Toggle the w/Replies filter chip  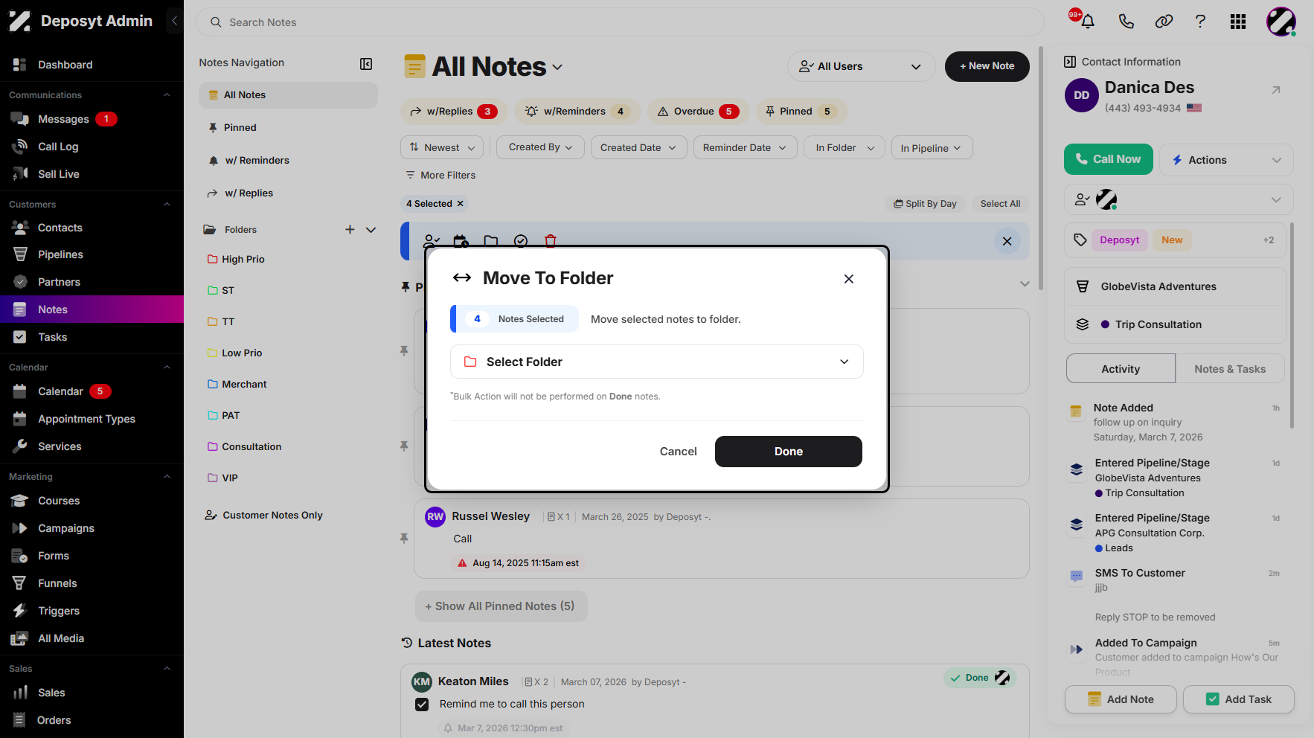coord(454,112)
